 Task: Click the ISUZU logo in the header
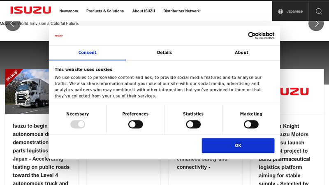pos(30,10)
